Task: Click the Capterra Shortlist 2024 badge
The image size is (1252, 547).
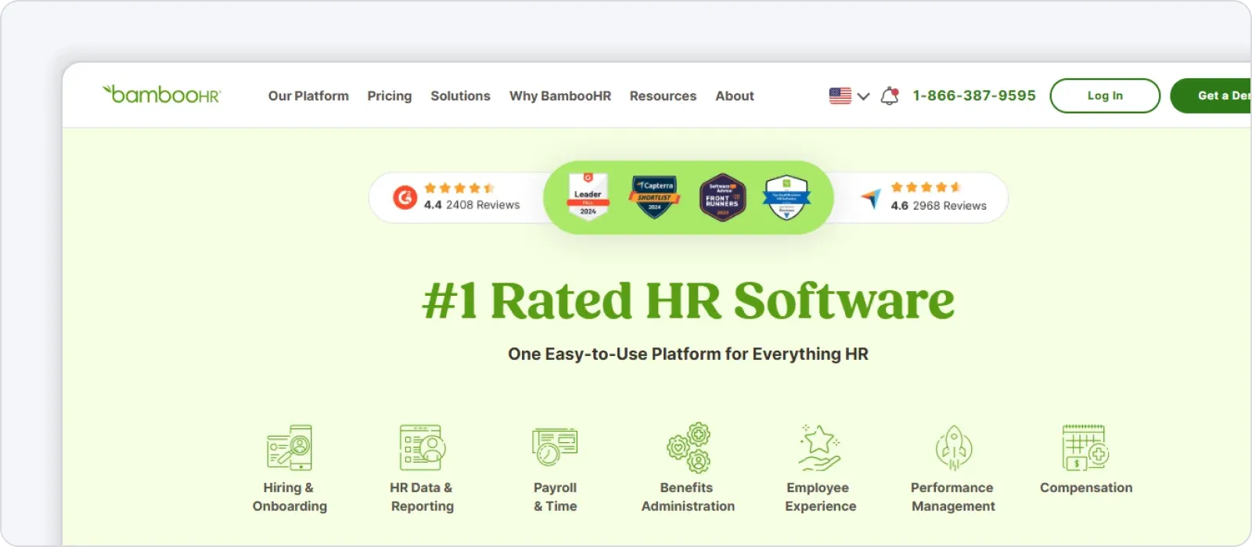Action: point(654,197)
